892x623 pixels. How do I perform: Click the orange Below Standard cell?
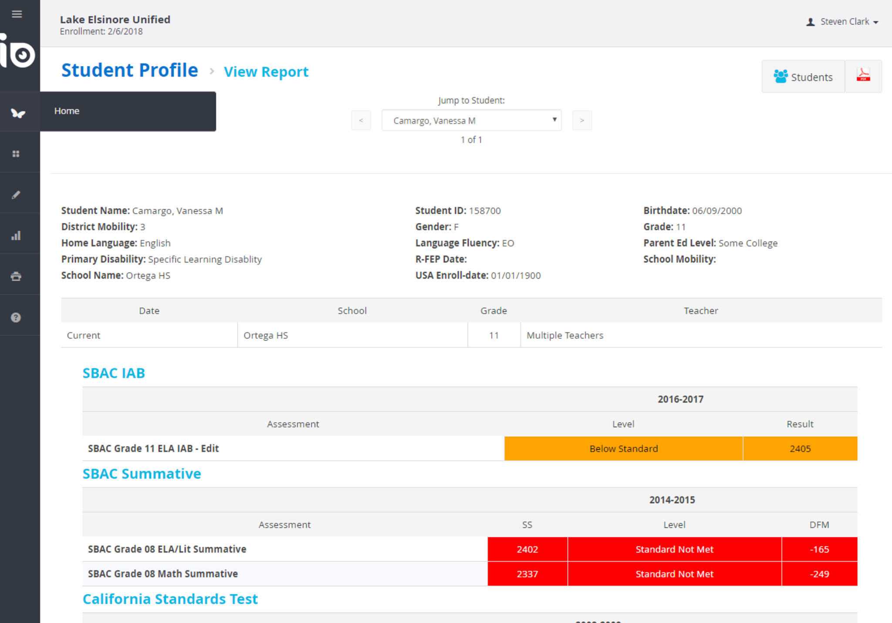tap(623, 448)
